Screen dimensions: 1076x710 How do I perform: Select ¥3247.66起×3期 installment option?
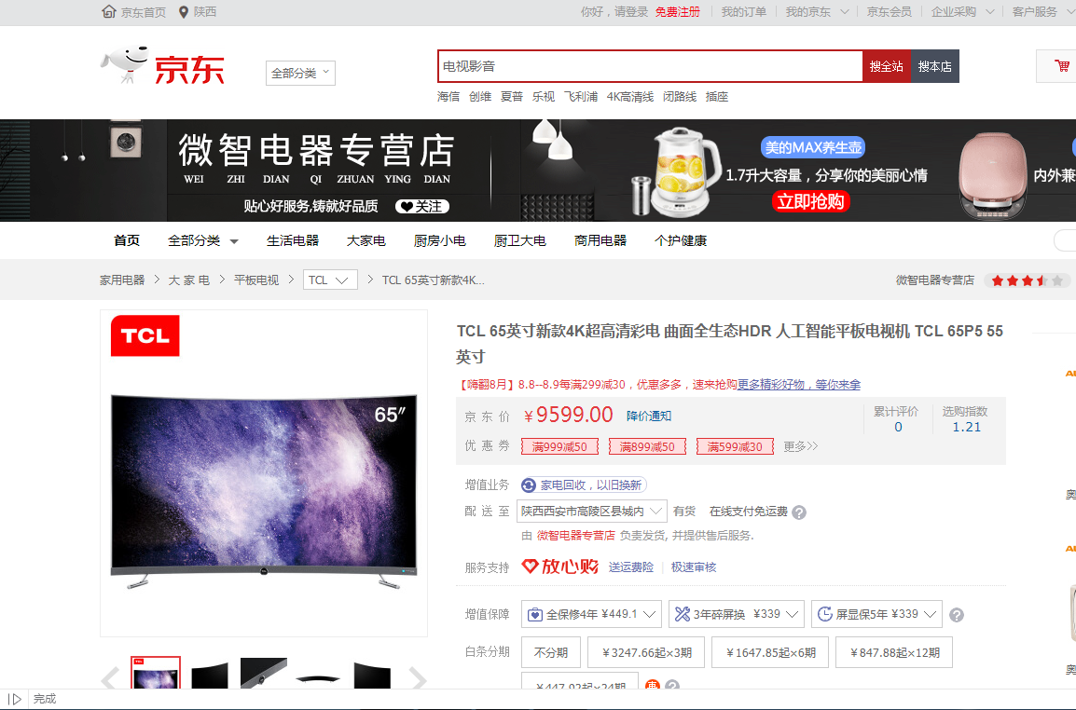pos(646,652)
